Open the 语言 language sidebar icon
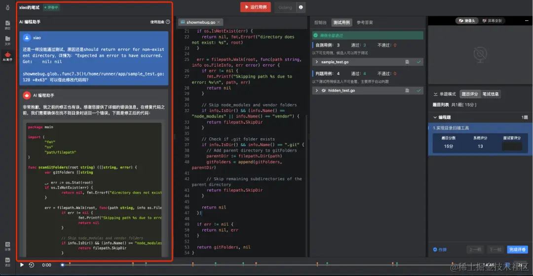The image size is (533, 276). coord(7,262)
